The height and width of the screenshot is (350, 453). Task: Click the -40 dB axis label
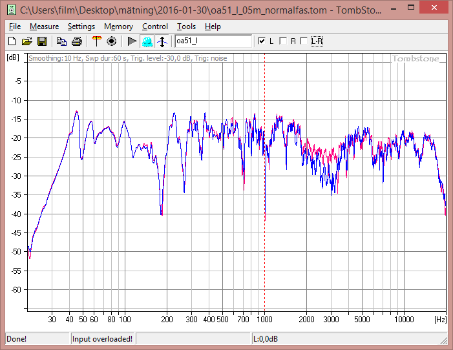pyautogui.click(x=16, y=214)
